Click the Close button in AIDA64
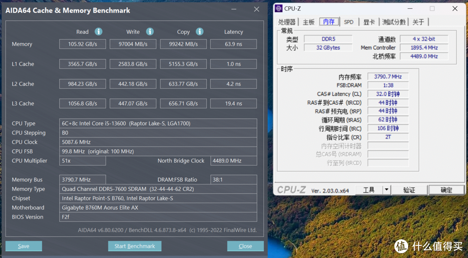Image resolution: width=468 pixels, height=258 pixels. tap(245, 246)
